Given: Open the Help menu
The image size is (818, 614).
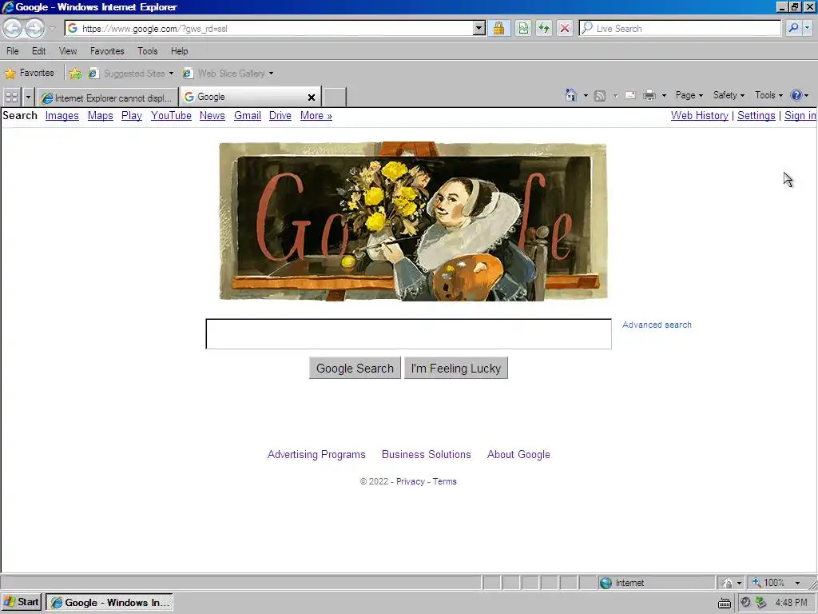Looking at the screenshot, I should pos(180,51).
